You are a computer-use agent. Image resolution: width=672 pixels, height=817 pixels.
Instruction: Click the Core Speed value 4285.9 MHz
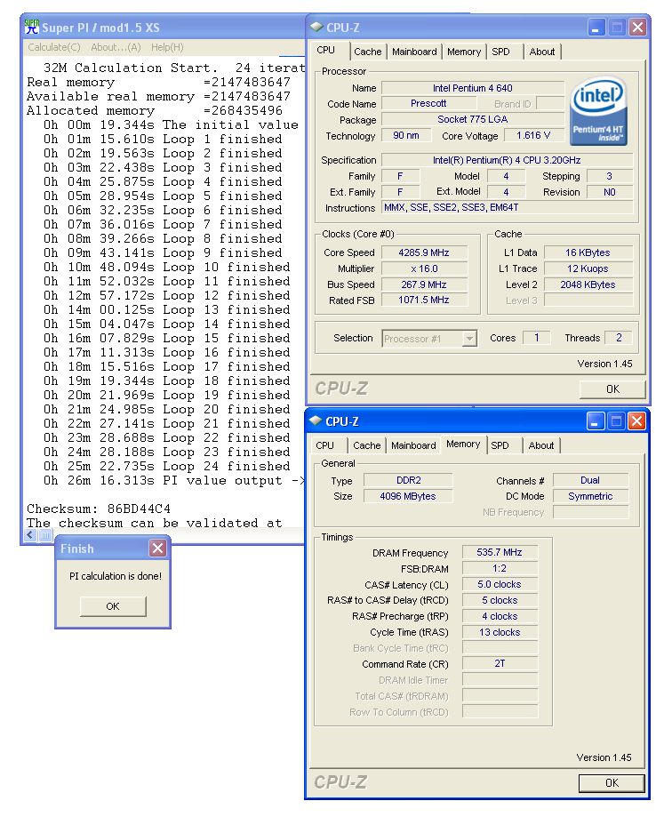tap(424, 252)
